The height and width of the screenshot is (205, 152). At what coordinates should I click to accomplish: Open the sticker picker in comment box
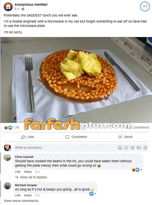pos(145,148)
